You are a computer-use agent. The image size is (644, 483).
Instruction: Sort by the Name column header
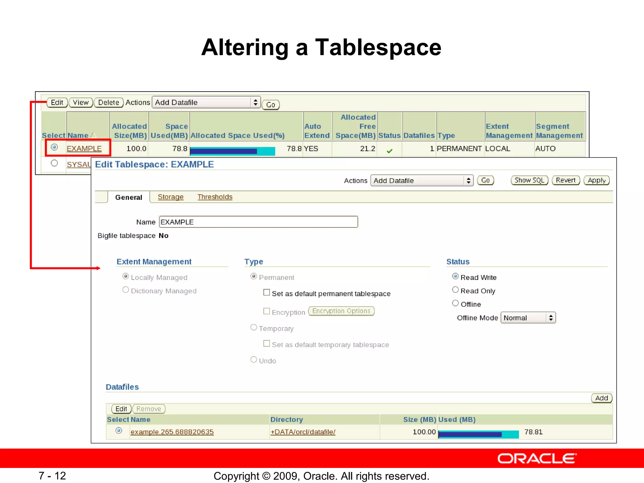coord(78,136)
